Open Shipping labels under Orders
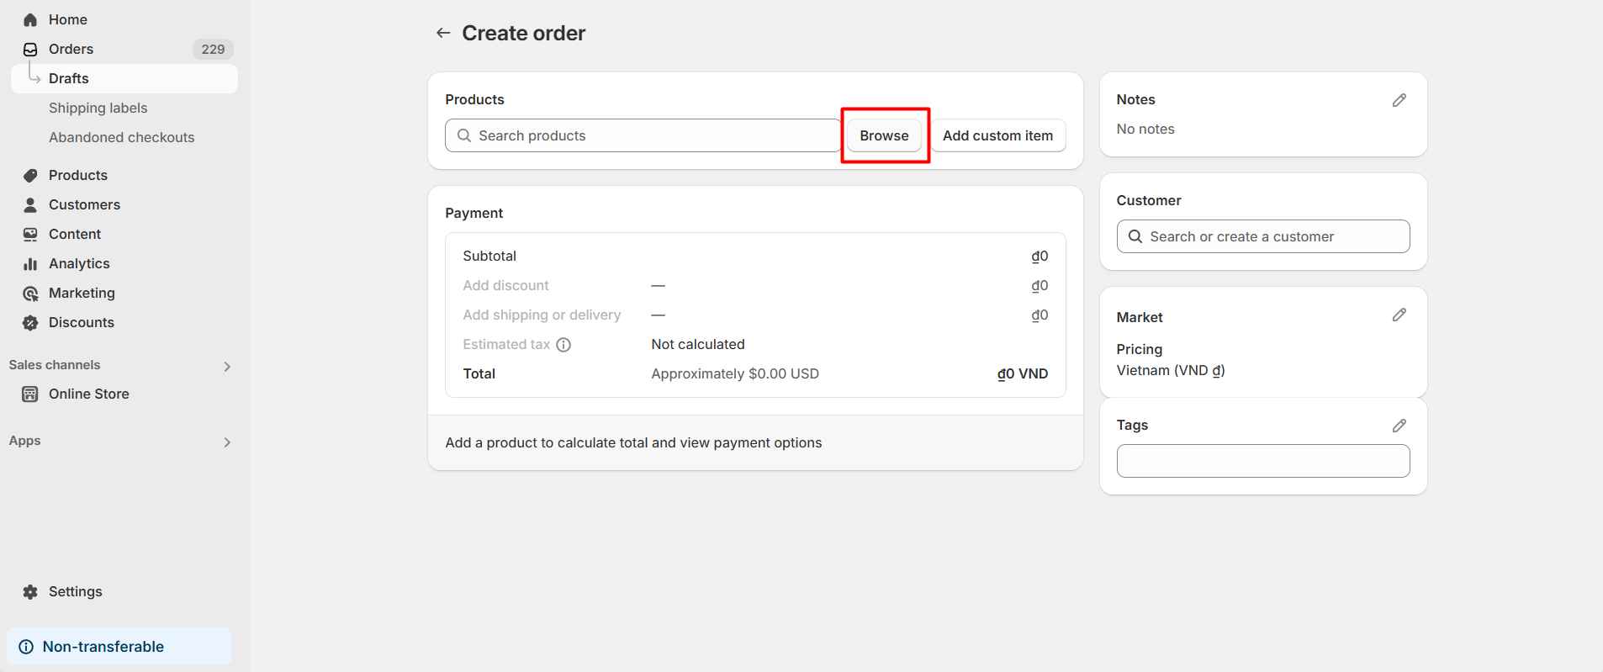The height and width of the screenshot is (672, 1603). pyautogui.click(x=98, y=108)
